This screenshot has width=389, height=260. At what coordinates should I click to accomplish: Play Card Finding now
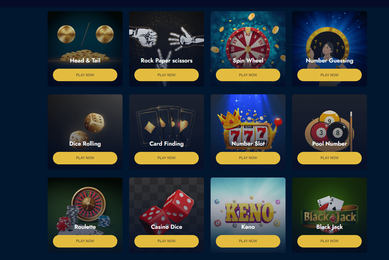pyautogui.click(x=167, y=158)
